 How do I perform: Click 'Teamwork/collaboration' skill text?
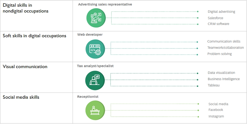pyautogui.click(x=226, y=48)
